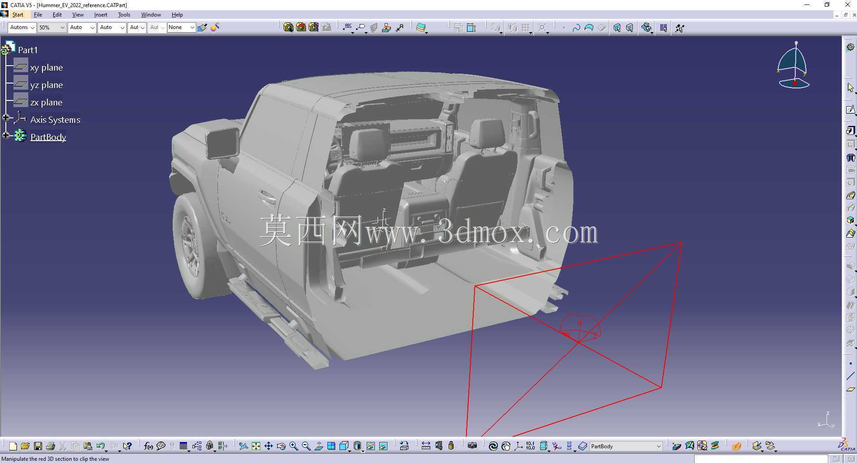Select the Part1 root node
The image size is (857, 463).
click(28, 50)
